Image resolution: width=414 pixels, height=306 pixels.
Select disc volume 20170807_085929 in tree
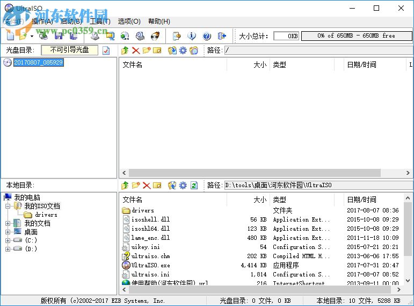39,62
